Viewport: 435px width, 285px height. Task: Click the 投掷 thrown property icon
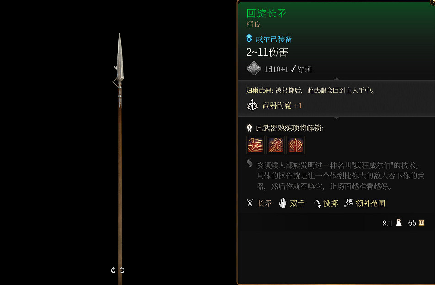(317, 204)
